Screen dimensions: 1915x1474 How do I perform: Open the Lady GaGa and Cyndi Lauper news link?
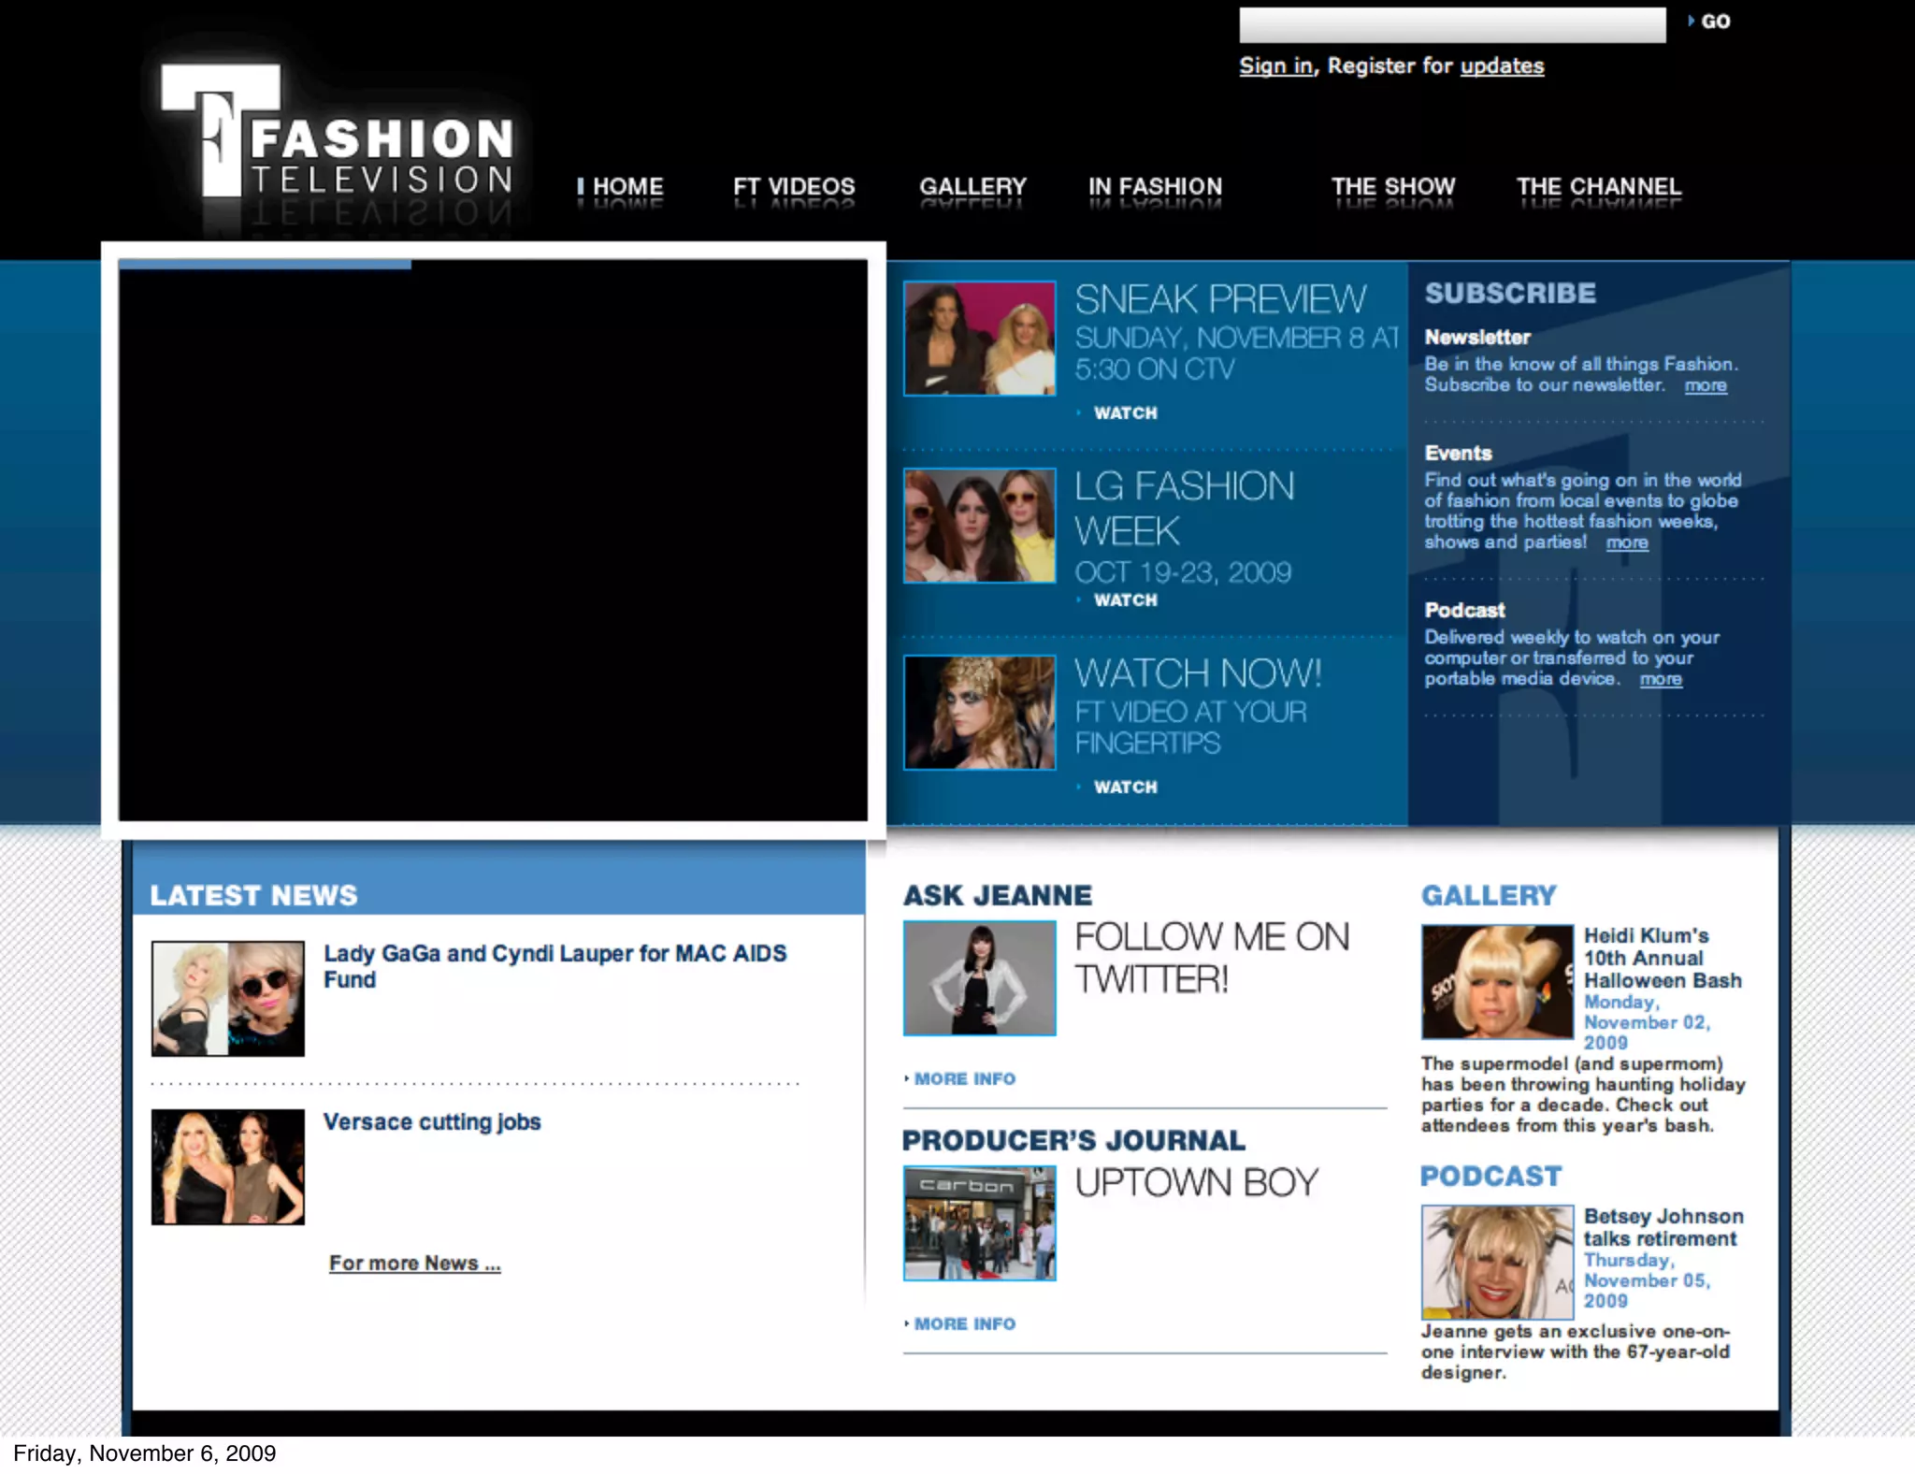(554, 966)
